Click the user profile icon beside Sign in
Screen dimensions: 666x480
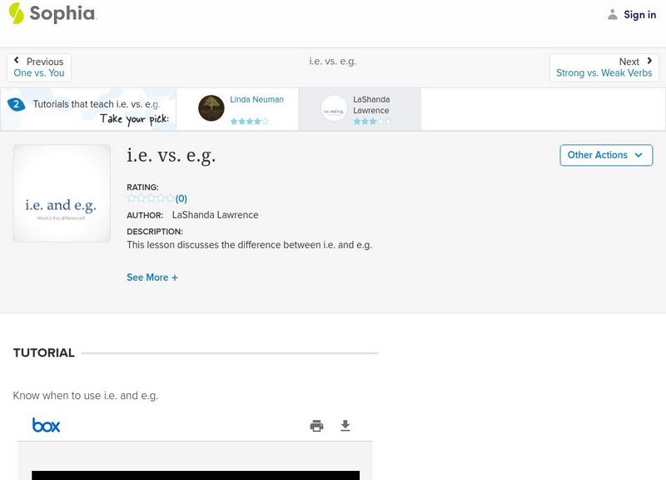[x=612, y=14]
